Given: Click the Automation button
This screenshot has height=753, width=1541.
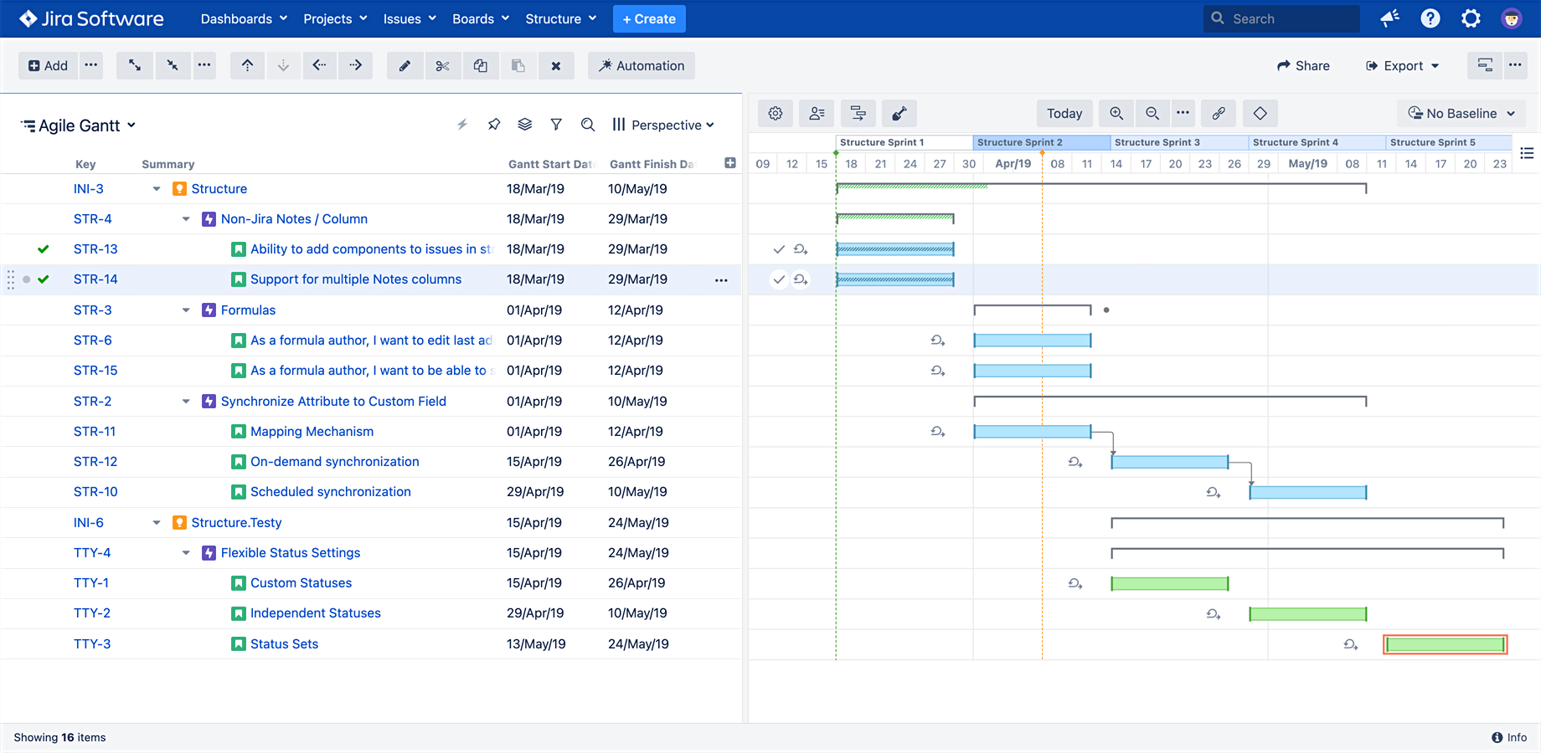Looking at the screenshot, I should (642, 65).
